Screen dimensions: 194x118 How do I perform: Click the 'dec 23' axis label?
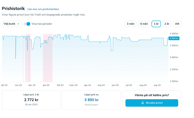click(x=32, y=85)
